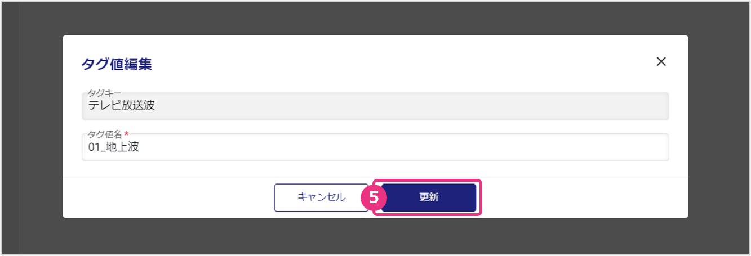Screen dimensions: 751x256
Task: Focus the タグ値名 input field
Action: [375, 148]
